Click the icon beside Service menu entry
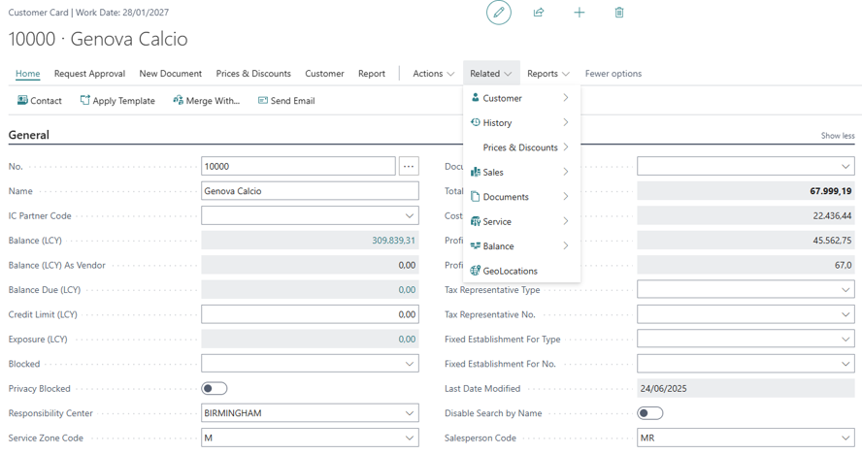This screenshot has width=862, height=454. click(x=476, y=221)
